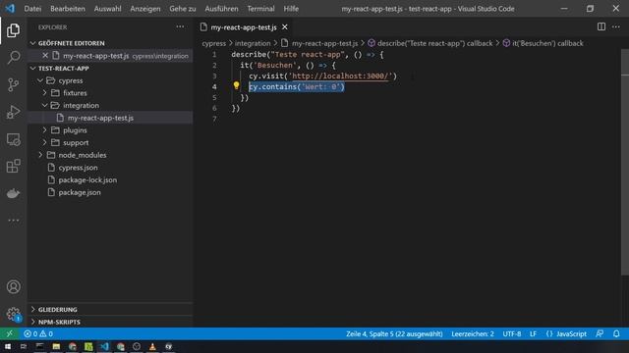The height and width of the screenshot is (353, 629).
Task: Open the Windows Start menu
Action: click(x=8, y=346)
